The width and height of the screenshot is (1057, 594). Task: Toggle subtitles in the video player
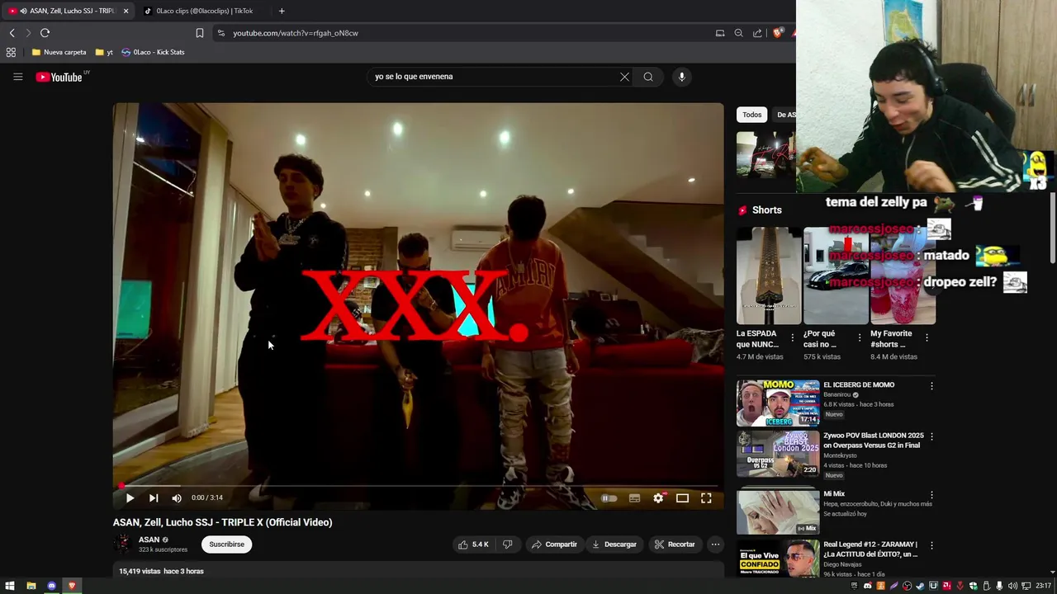point(634,498)
